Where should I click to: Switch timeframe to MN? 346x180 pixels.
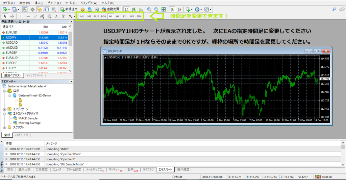[139, 16]
